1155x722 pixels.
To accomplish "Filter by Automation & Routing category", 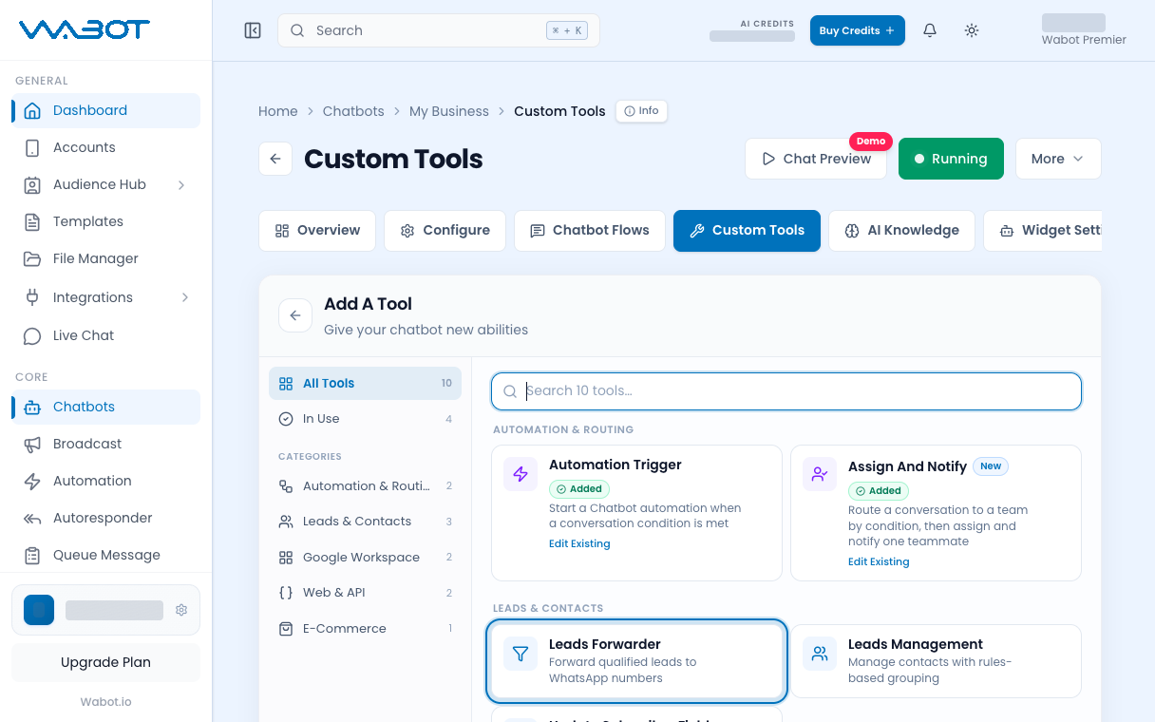I will (365, 486).
